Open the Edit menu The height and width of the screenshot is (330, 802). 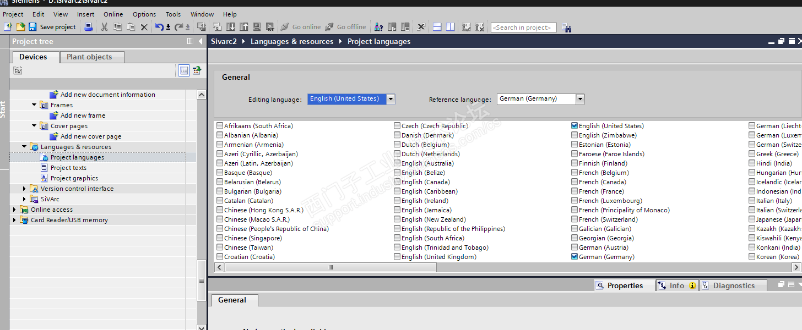tap(38, 14)
